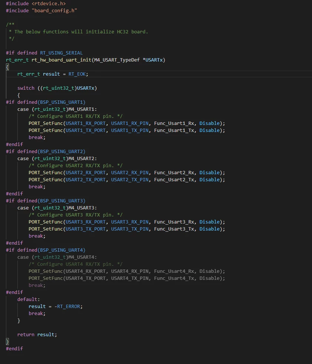Click the 'Configure USART2 RX/TX pin.' comment

pyautogui.click(x=76, y=166)
